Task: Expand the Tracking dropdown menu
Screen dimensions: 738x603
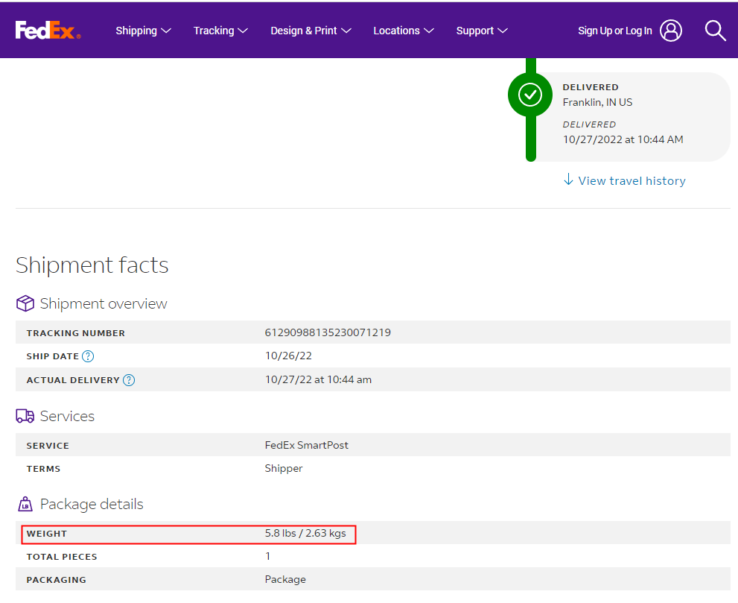Action: click(x=220, y=31)
